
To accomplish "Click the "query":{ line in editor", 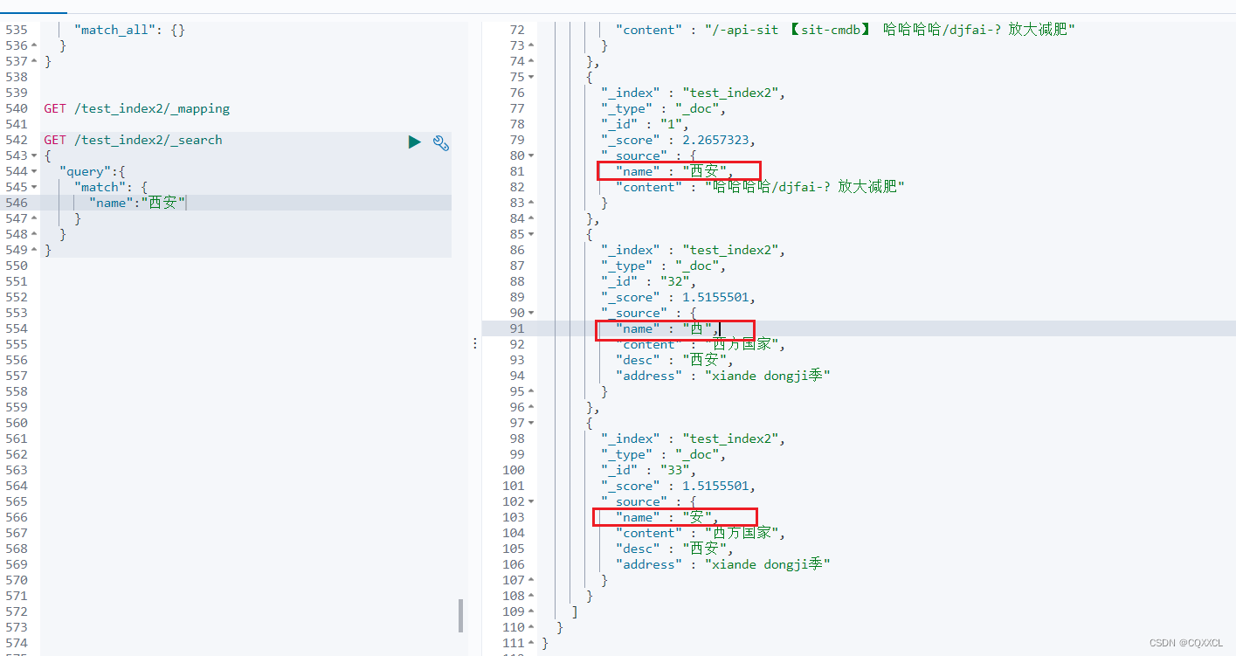I will [93, 171].
